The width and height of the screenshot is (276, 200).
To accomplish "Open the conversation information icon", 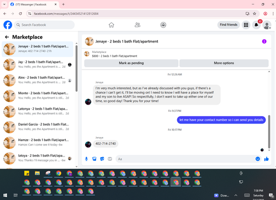I will tap(264, 41).
